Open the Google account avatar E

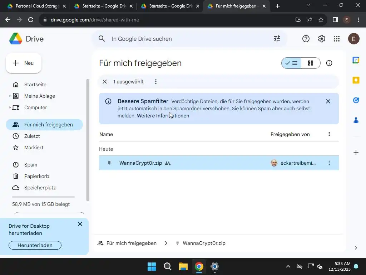click(353, 39)
